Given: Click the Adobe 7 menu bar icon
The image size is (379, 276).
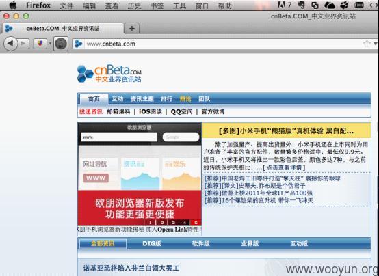Looking at the screenshot, I should click(285, 5).
